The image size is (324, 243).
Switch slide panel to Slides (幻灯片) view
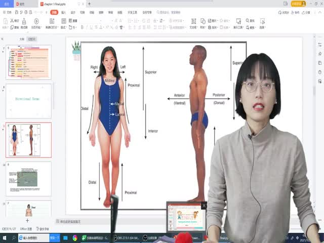32,39
